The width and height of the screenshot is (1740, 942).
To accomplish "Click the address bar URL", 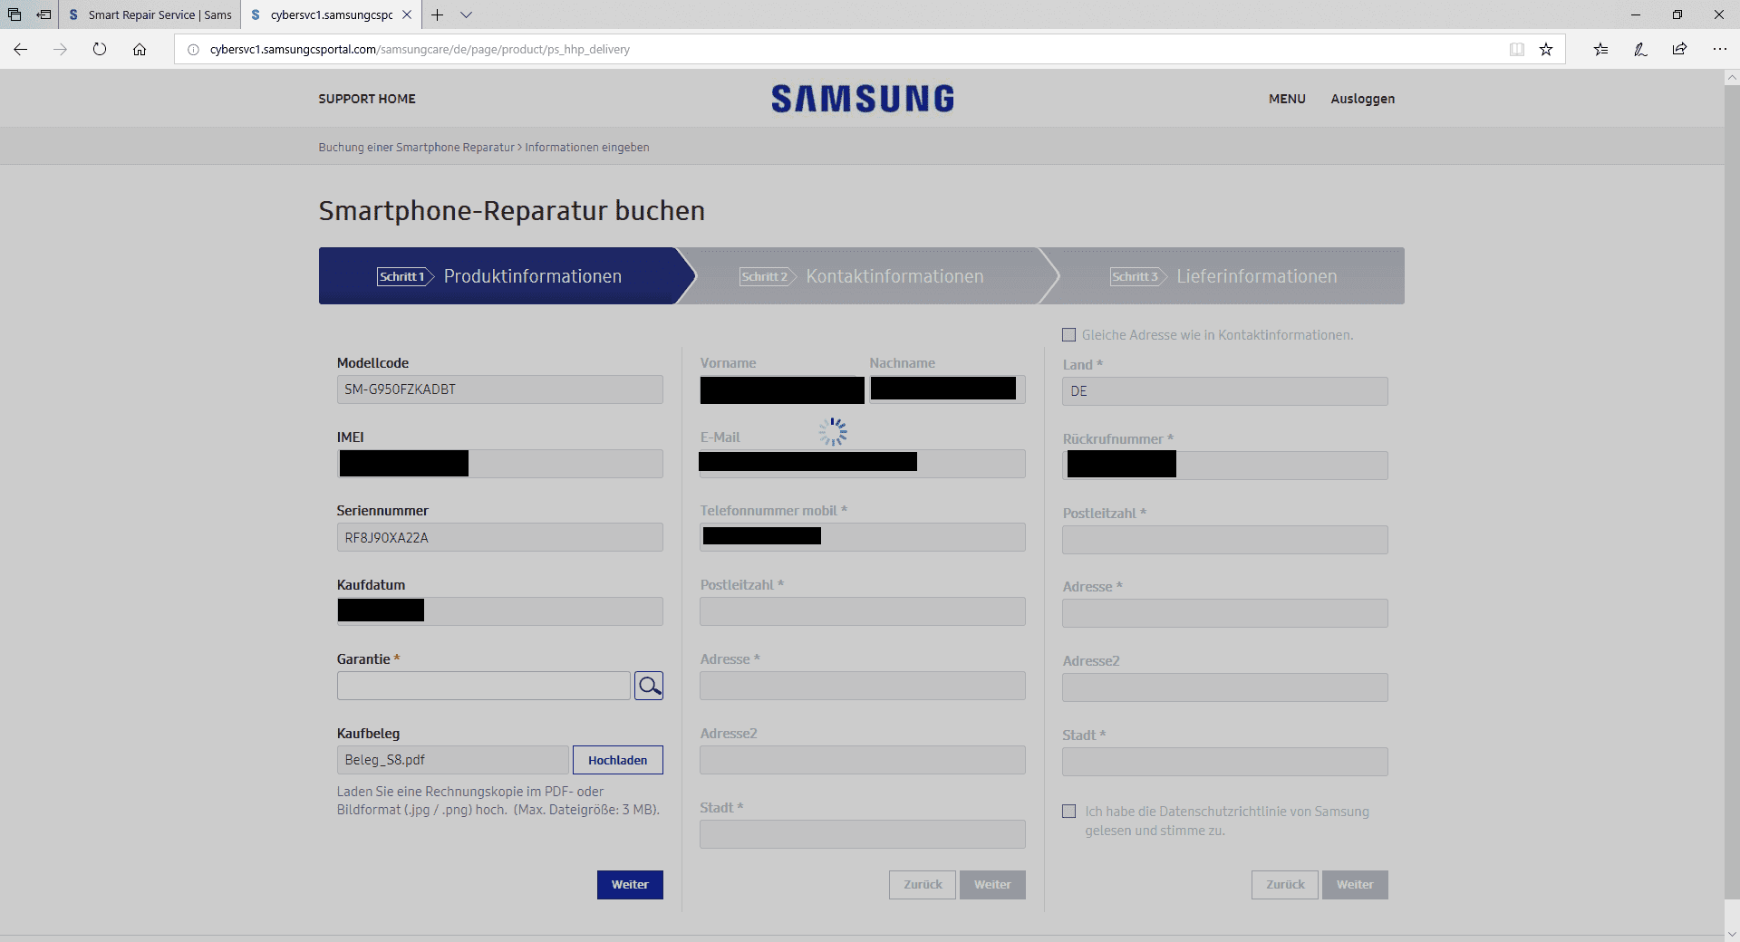I will coord(420,49).
